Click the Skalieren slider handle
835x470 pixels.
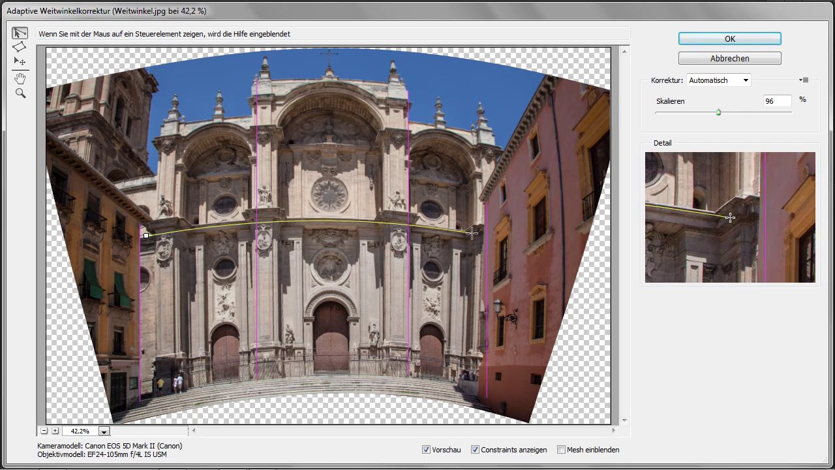718,112
